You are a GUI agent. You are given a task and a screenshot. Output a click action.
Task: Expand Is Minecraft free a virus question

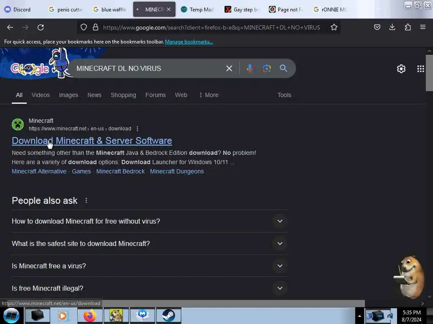coord(149,266)
